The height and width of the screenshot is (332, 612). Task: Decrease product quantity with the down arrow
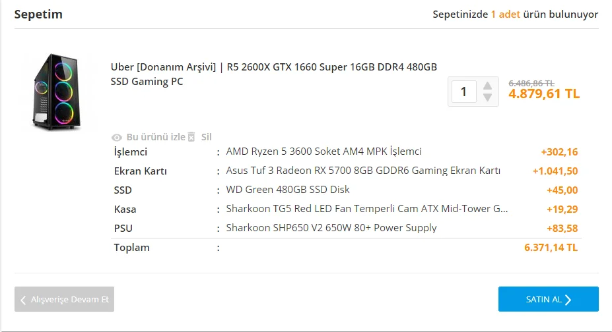(487, 97)
